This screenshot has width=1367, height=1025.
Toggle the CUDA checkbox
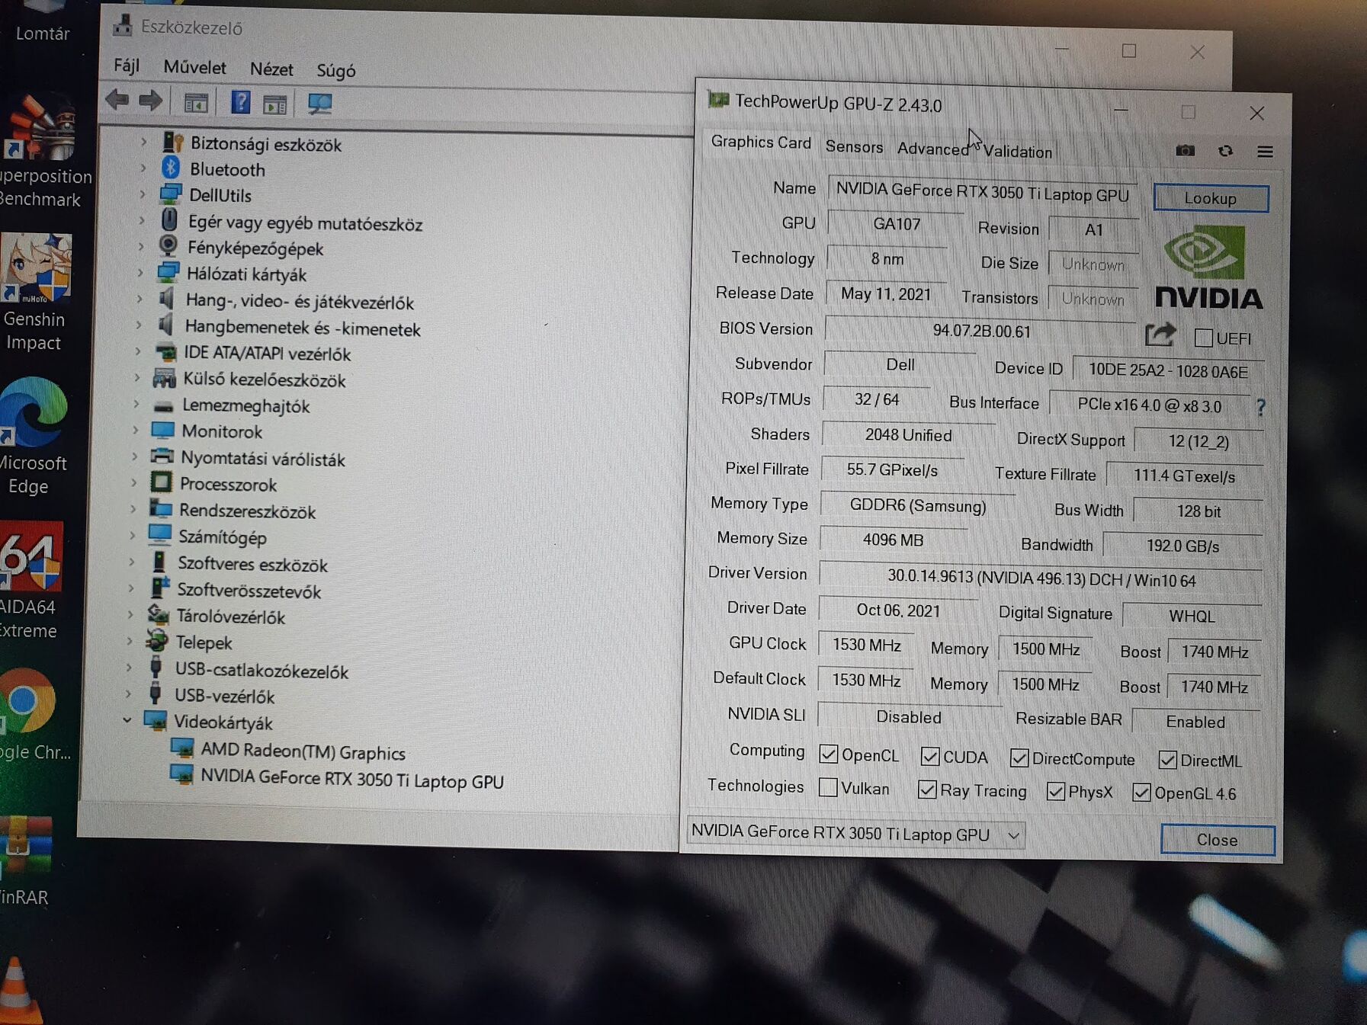929,756
